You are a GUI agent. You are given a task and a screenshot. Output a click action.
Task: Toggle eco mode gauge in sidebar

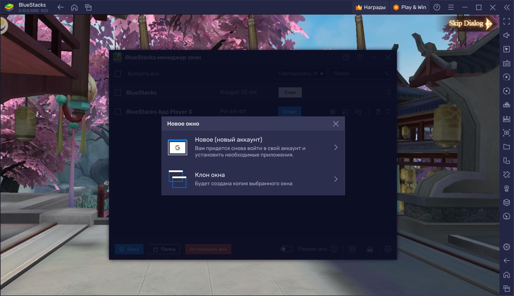506,216
